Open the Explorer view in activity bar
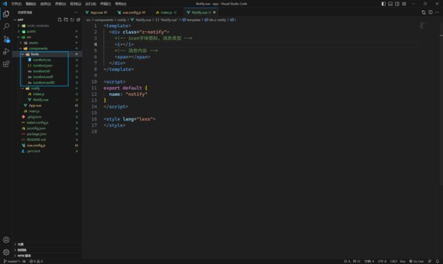Viewport: 443px width, 264px height. click(x=6, y=14)
